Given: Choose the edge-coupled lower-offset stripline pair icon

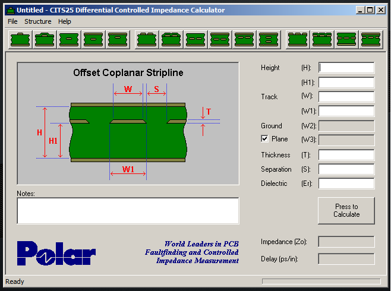Looking at the screenshot, I should point(220,39).
